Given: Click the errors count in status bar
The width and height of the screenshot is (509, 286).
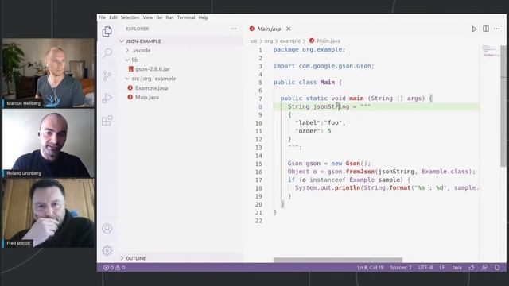Looking at the screenshot, I should point(108,268).
